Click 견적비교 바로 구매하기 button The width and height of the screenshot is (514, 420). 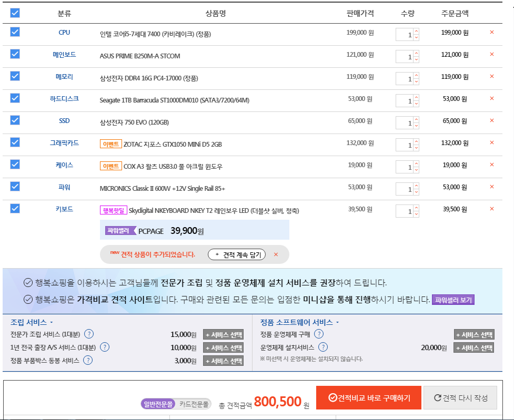click(369, 398)
